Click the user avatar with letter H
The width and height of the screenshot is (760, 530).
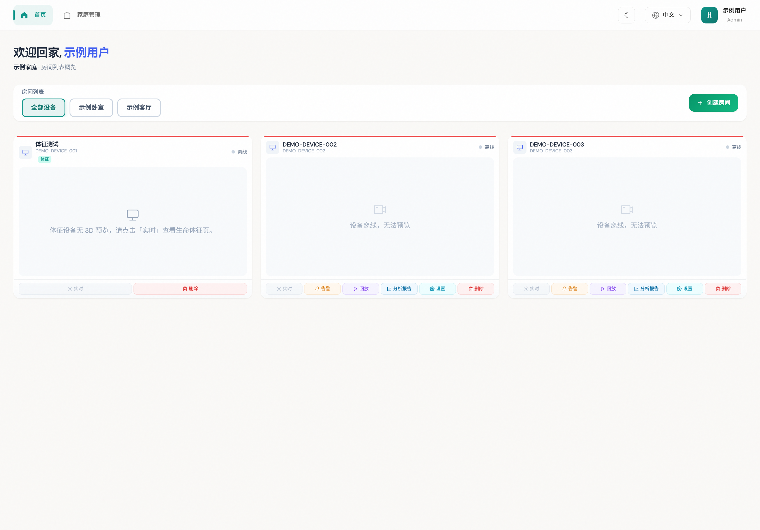[x=709, y=15]
